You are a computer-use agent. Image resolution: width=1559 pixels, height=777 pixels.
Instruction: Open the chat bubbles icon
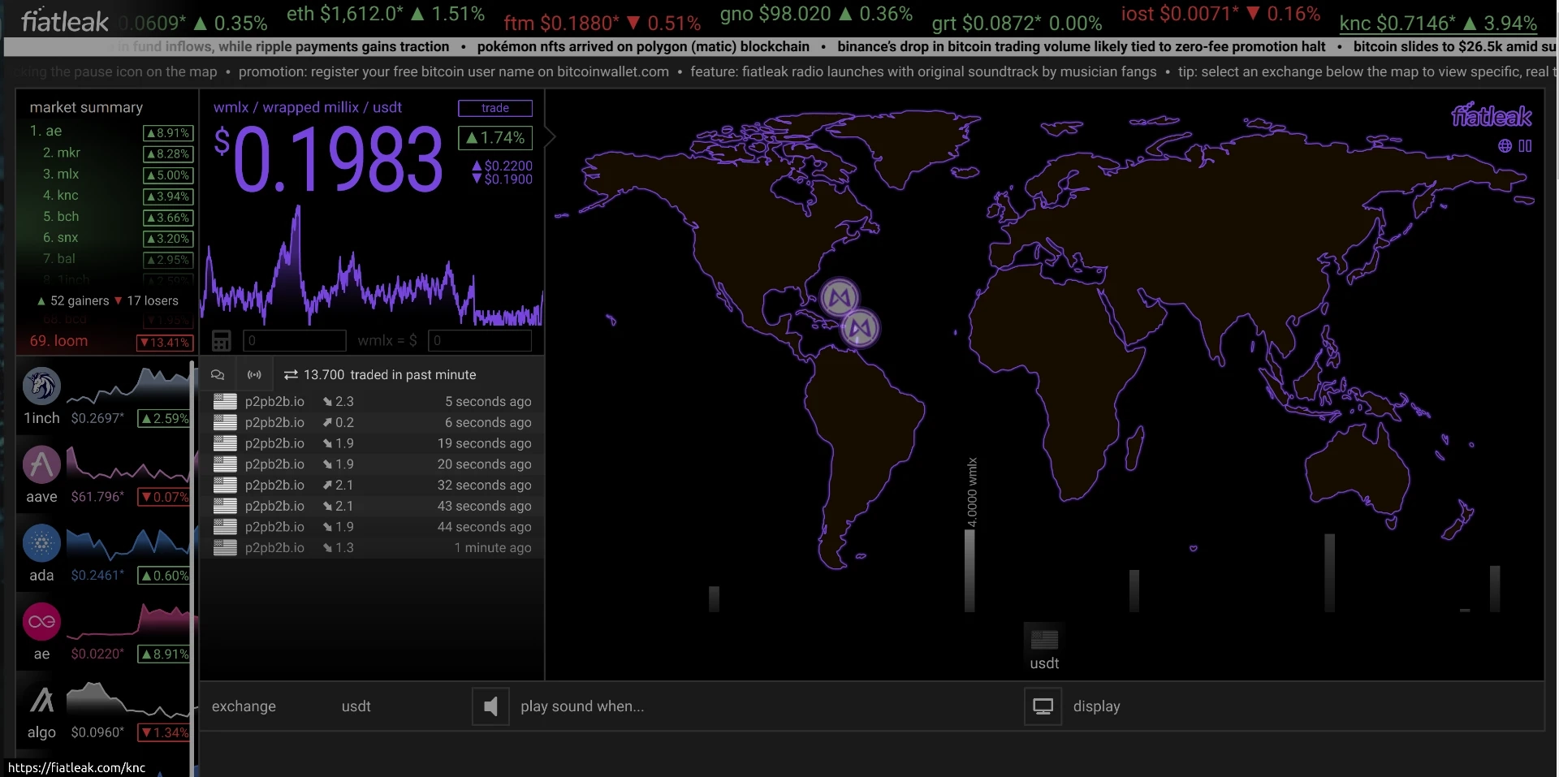coord(218,374)
